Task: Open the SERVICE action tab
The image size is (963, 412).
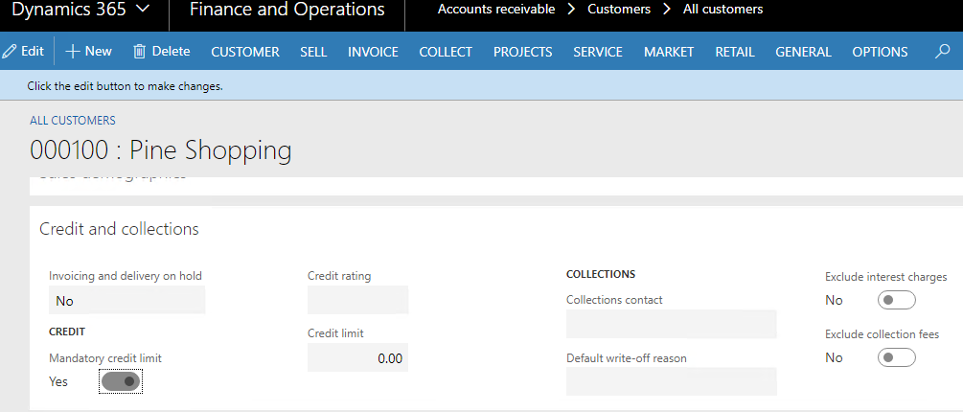Action: [x=598, y=52]
